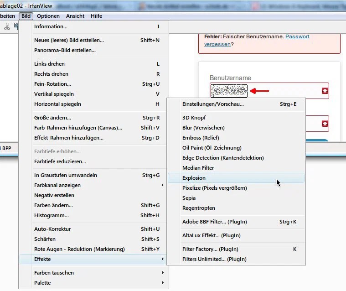Select Horizontal spiegeln
346x291 pixels.
[x=94, y=104]
